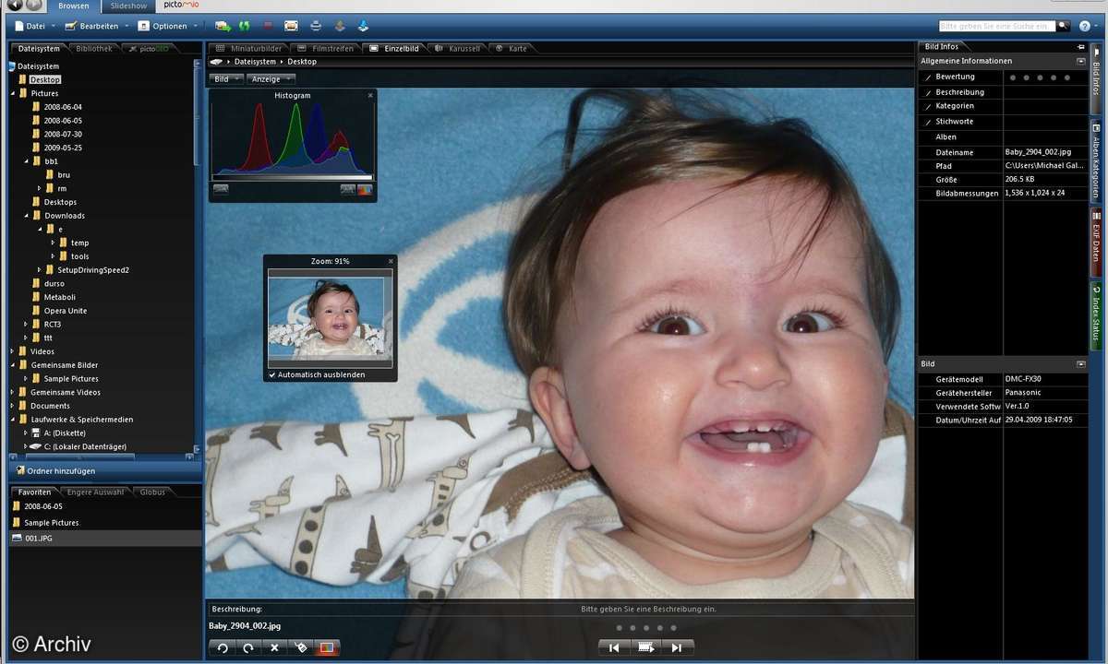Select third rating dot below image
The image size is (1108, 664).
pyautogui.click(x=645, y=628)
